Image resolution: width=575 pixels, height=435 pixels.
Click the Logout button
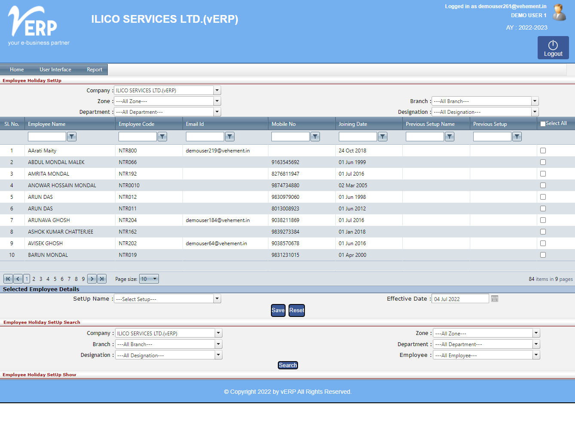[x=553, y=48]
